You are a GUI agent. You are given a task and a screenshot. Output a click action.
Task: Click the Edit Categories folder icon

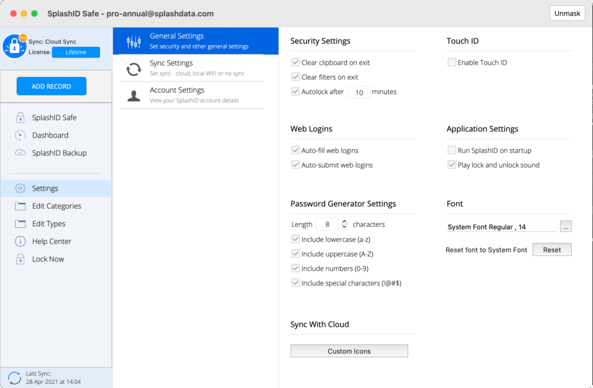pyautogui.click(x=20, y=206)
